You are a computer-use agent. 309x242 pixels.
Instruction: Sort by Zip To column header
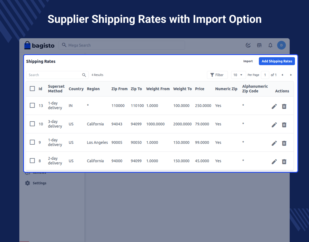point(136,89)
